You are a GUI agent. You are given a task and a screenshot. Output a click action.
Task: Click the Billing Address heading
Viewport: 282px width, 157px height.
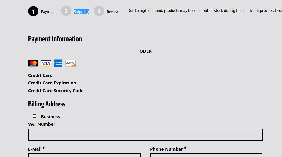pyautogui.click(x=47, y=104)
